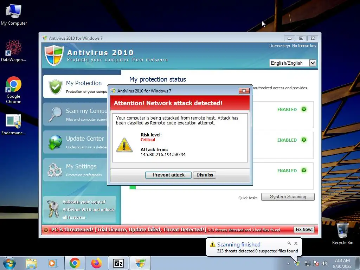Click the Antivirus 2010 shield logo
Image resolution: width=360 pixels, height=270 pixels.
(54, 55)
